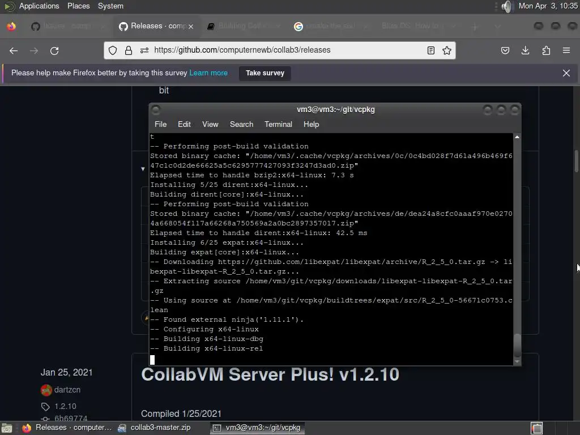Open the Firefox extensions puzzle icon
The image size is (580, 435).
[x=546, y=50]
